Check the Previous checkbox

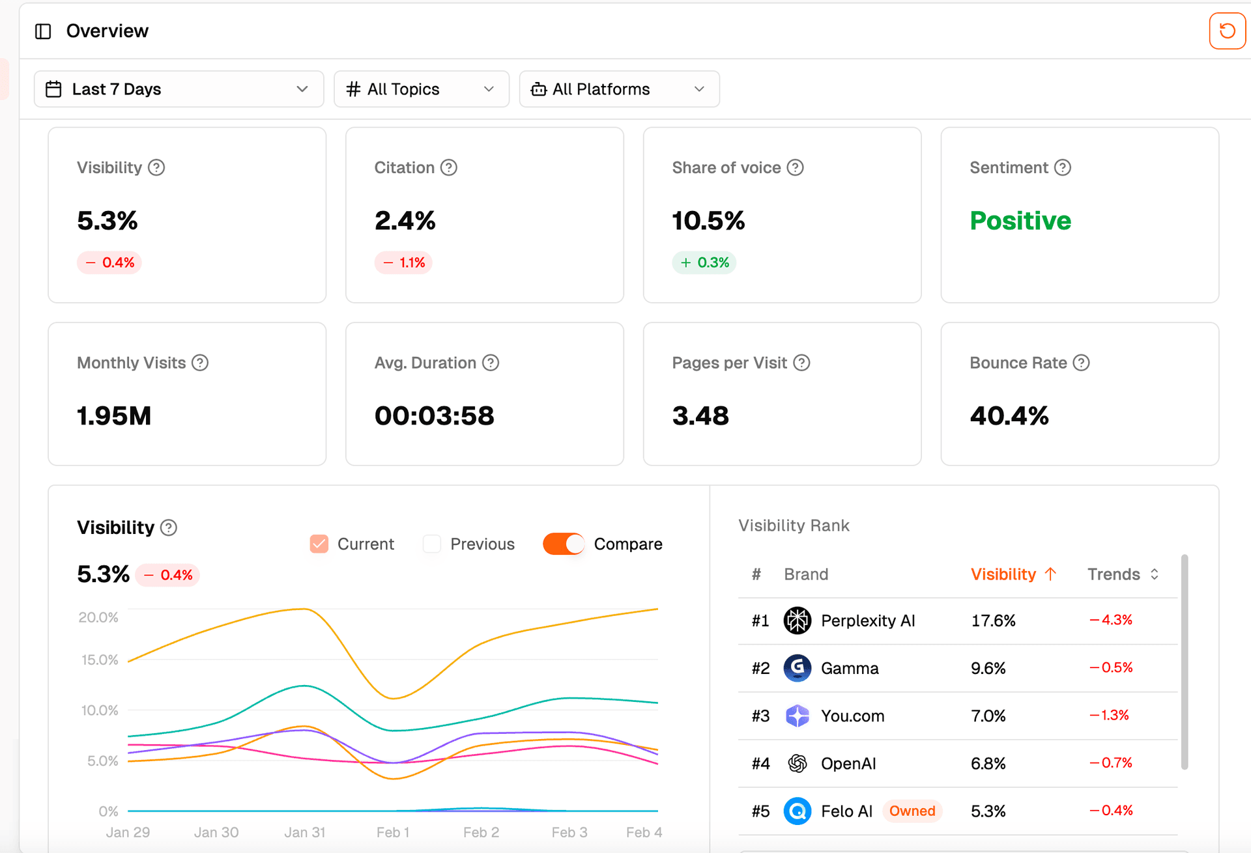pyautogui.click(x=432, y=544)
